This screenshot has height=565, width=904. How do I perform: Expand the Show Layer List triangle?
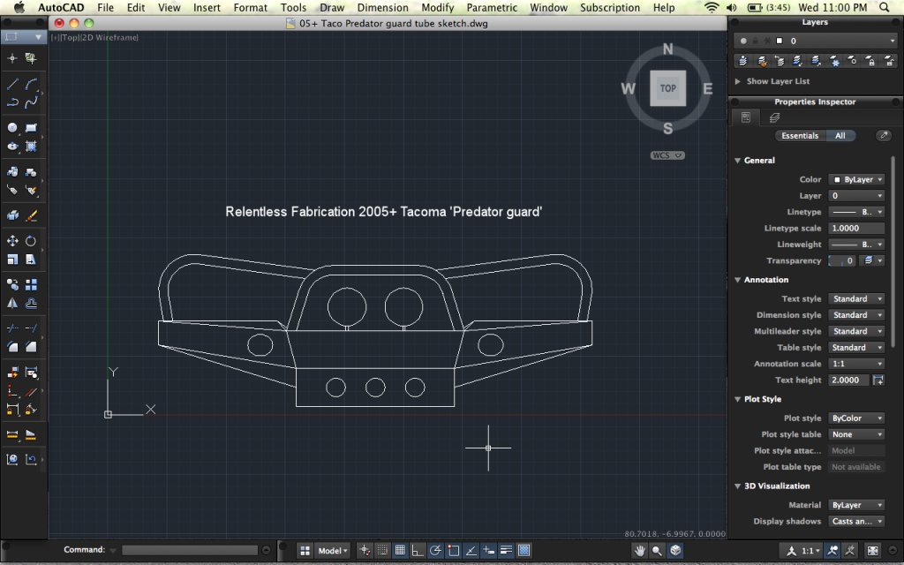pos(737,81)
